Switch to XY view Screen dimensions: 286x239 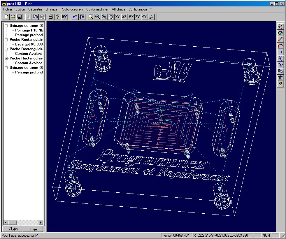tap(118, 17)
